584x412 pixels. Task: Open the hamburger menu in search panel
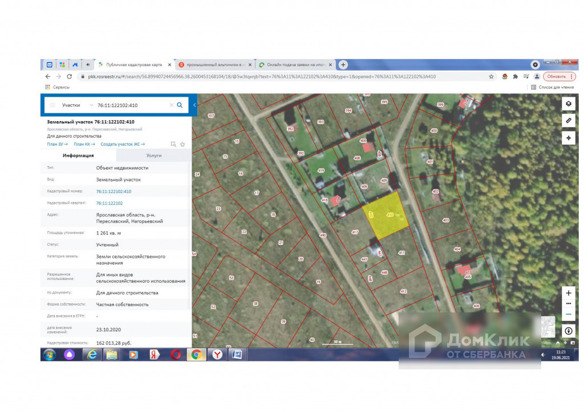(52, 105)
